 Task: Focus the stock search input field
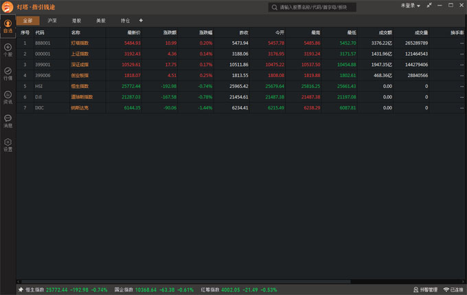coord(312,7)
